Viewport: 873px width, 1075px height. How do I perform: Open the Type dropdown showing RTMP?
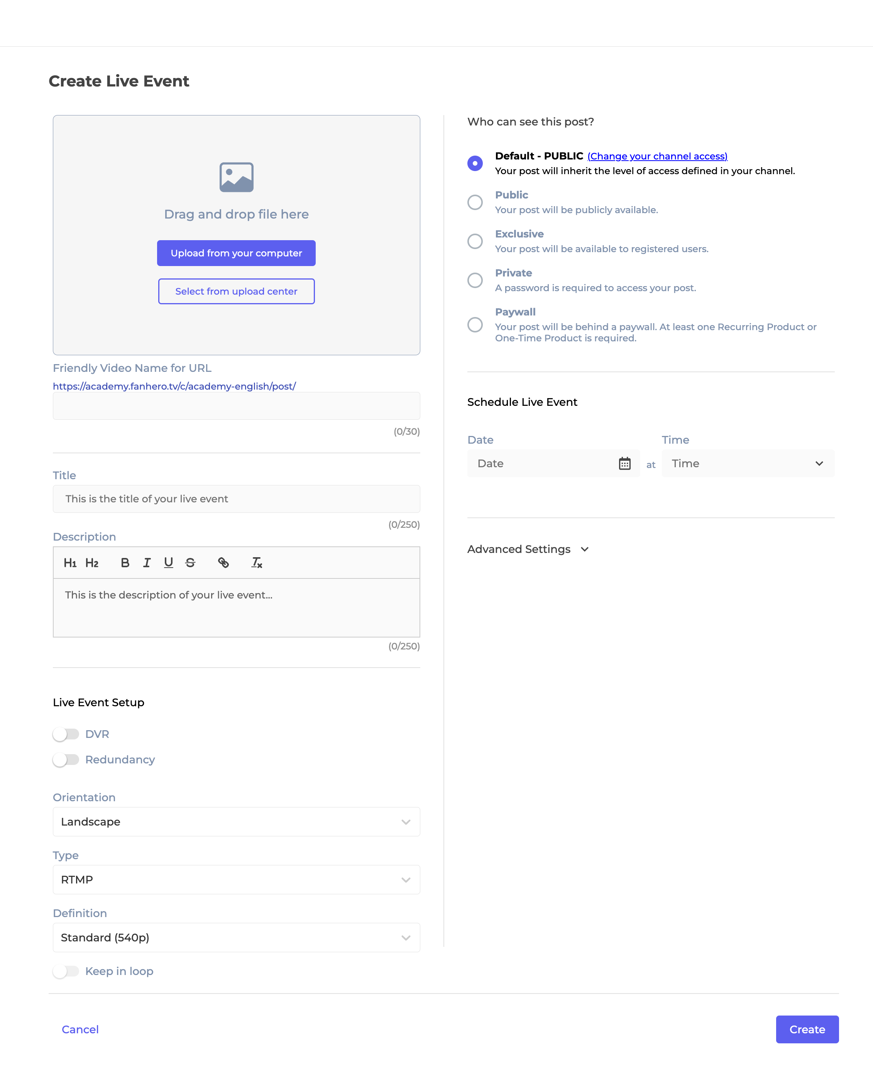point(236,880)
